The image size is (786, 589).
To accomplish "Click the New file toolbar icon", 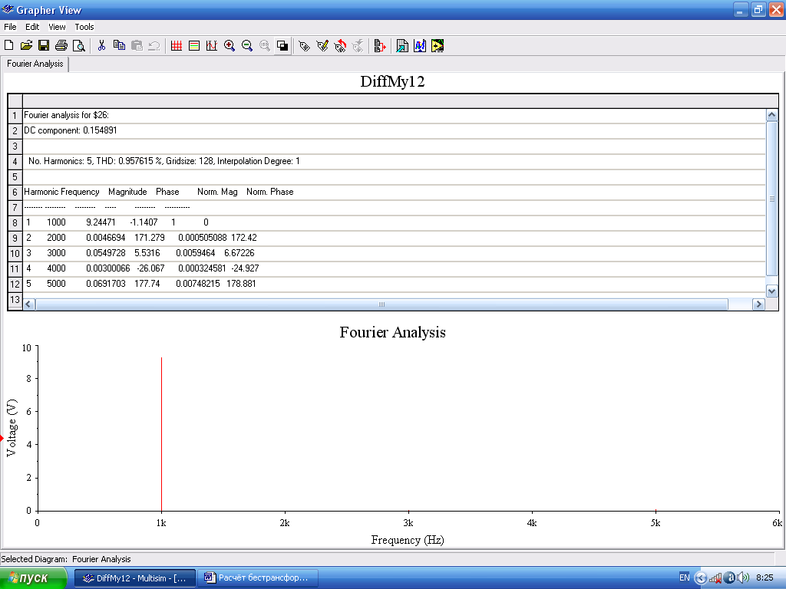I will pos(9,46).
